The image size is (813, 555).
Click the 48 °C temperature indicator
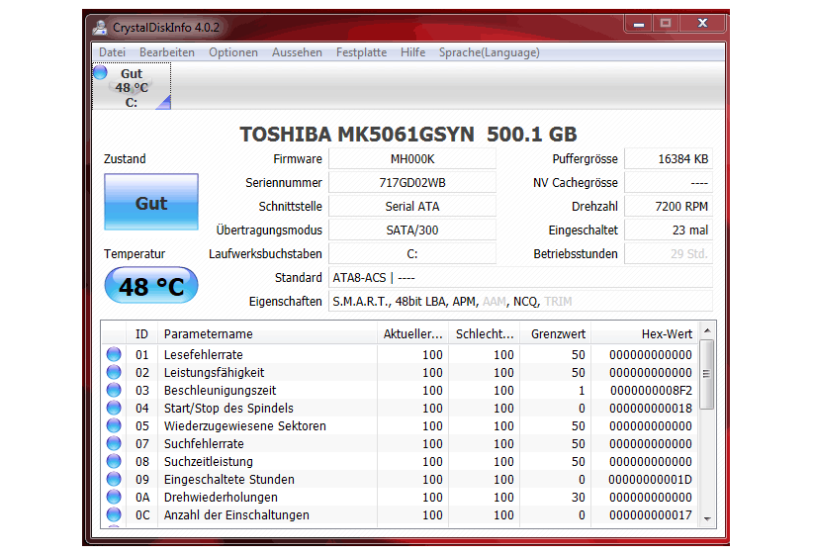click(151, 286)
